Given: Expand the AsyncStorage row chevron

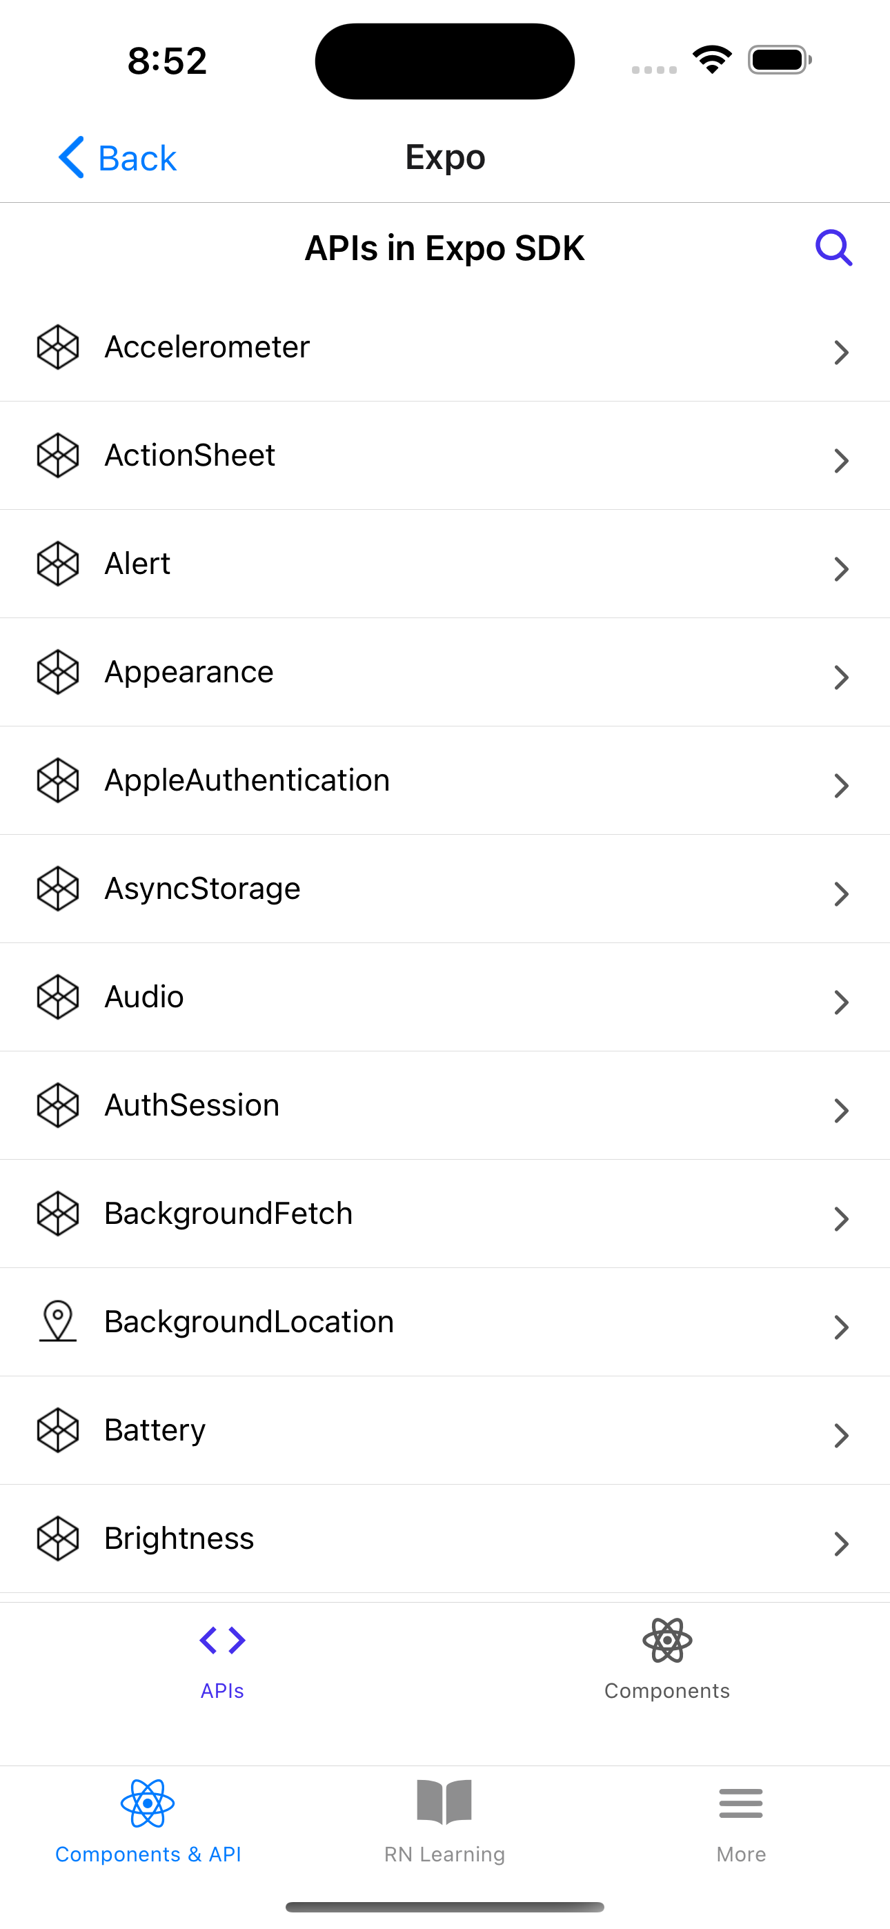Looking at the screenshot, I should click(x=841, y=893).
